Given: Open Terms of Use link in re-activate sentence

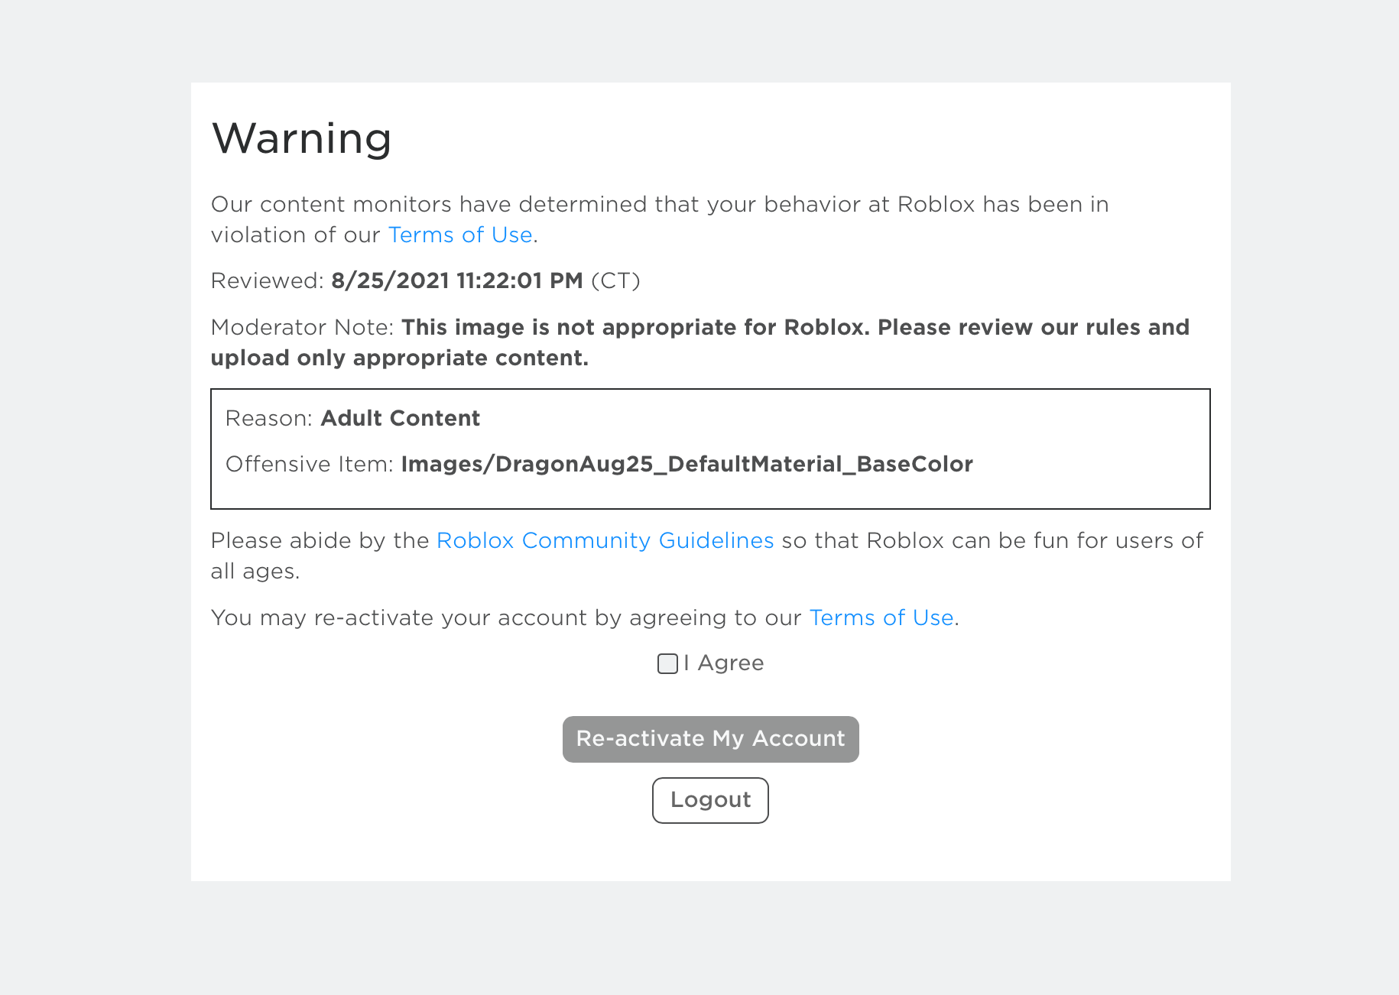Looking at the screenshot, I should coord(881,617).
